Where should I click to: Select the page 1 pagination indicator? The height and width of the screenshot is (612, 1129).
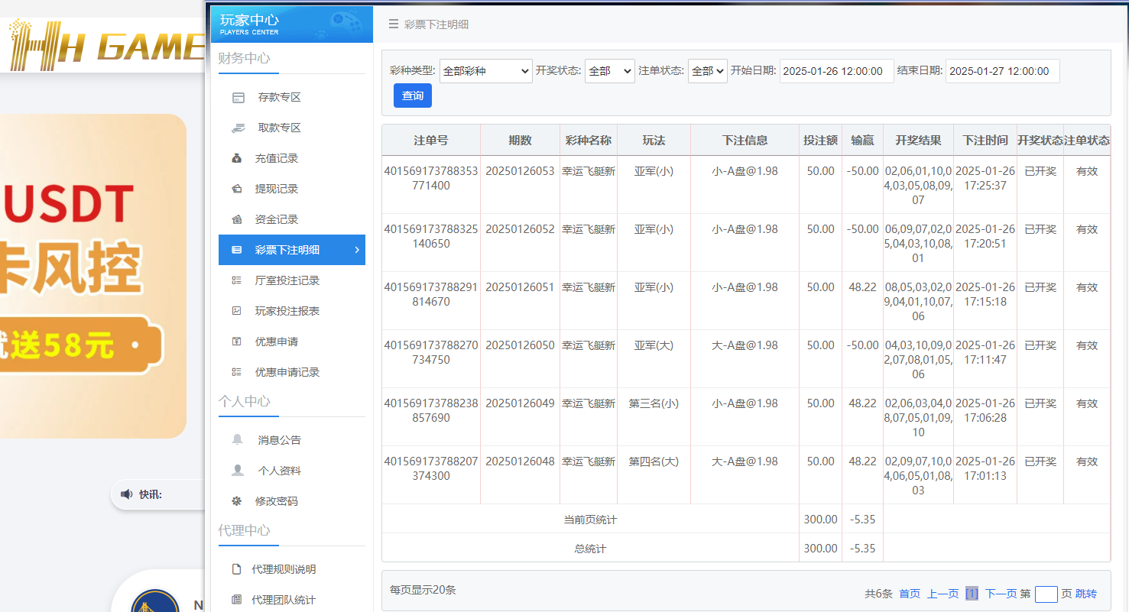tap(970, 594)
